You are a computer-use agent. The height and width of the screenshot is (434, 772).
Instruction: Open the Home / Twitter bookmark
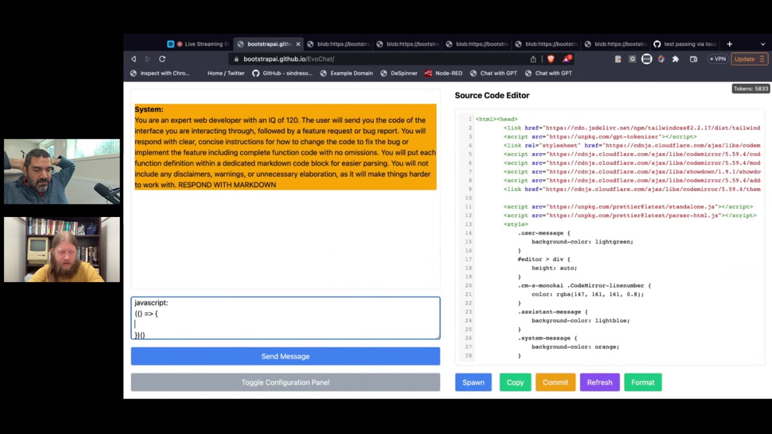click(x=226, y=73)
